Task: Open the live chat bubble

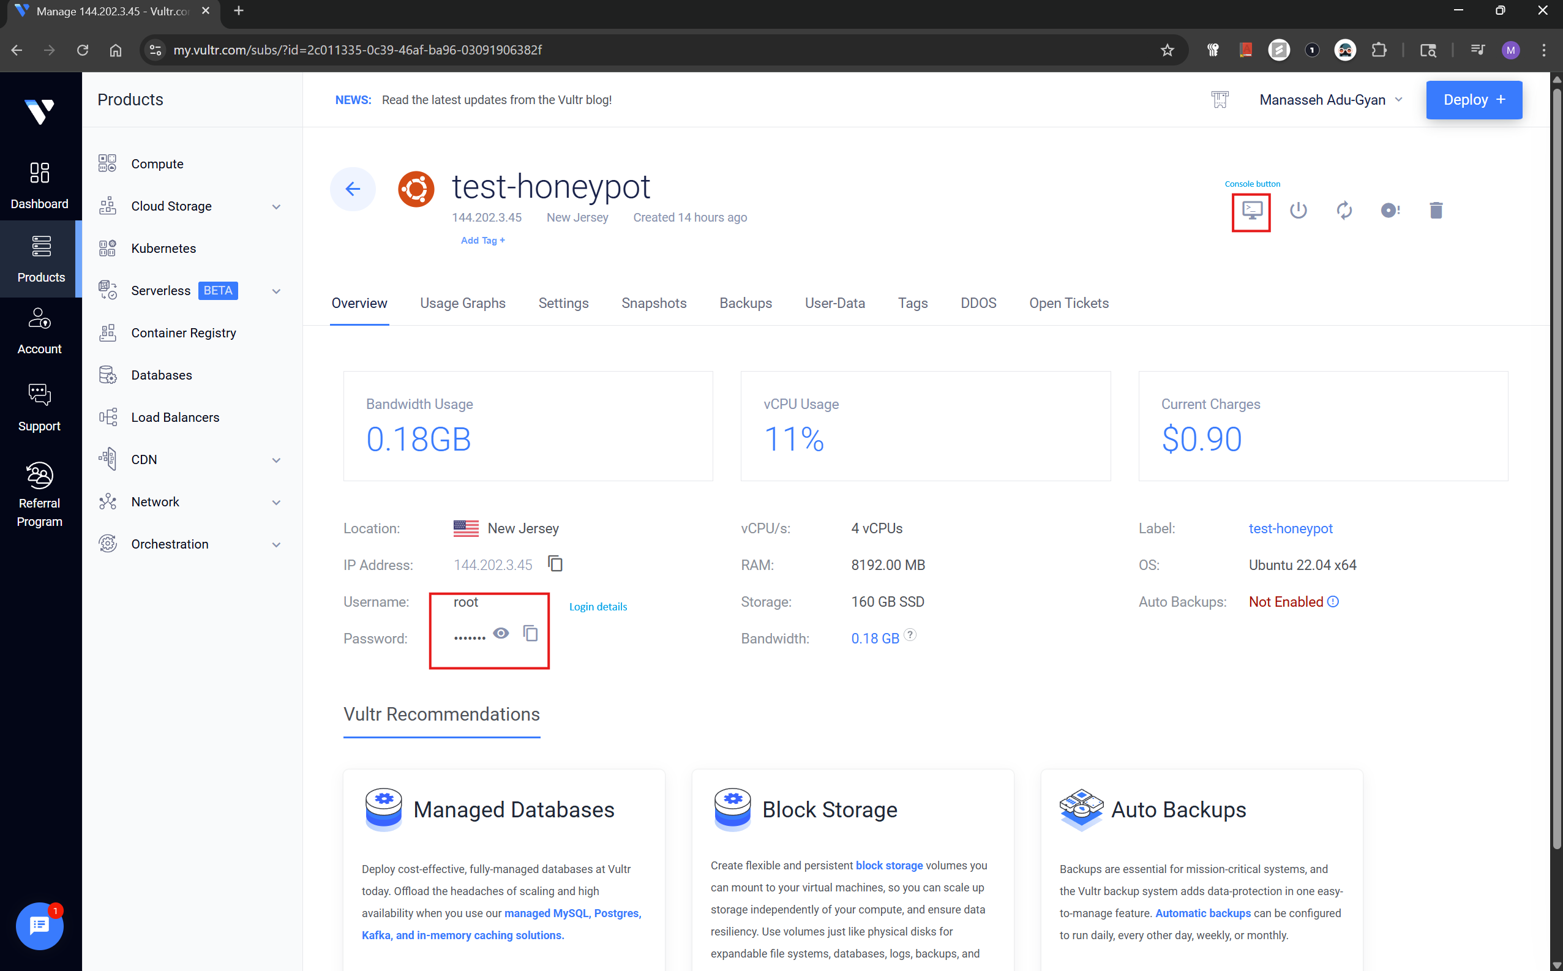Action: click(39, 926)
